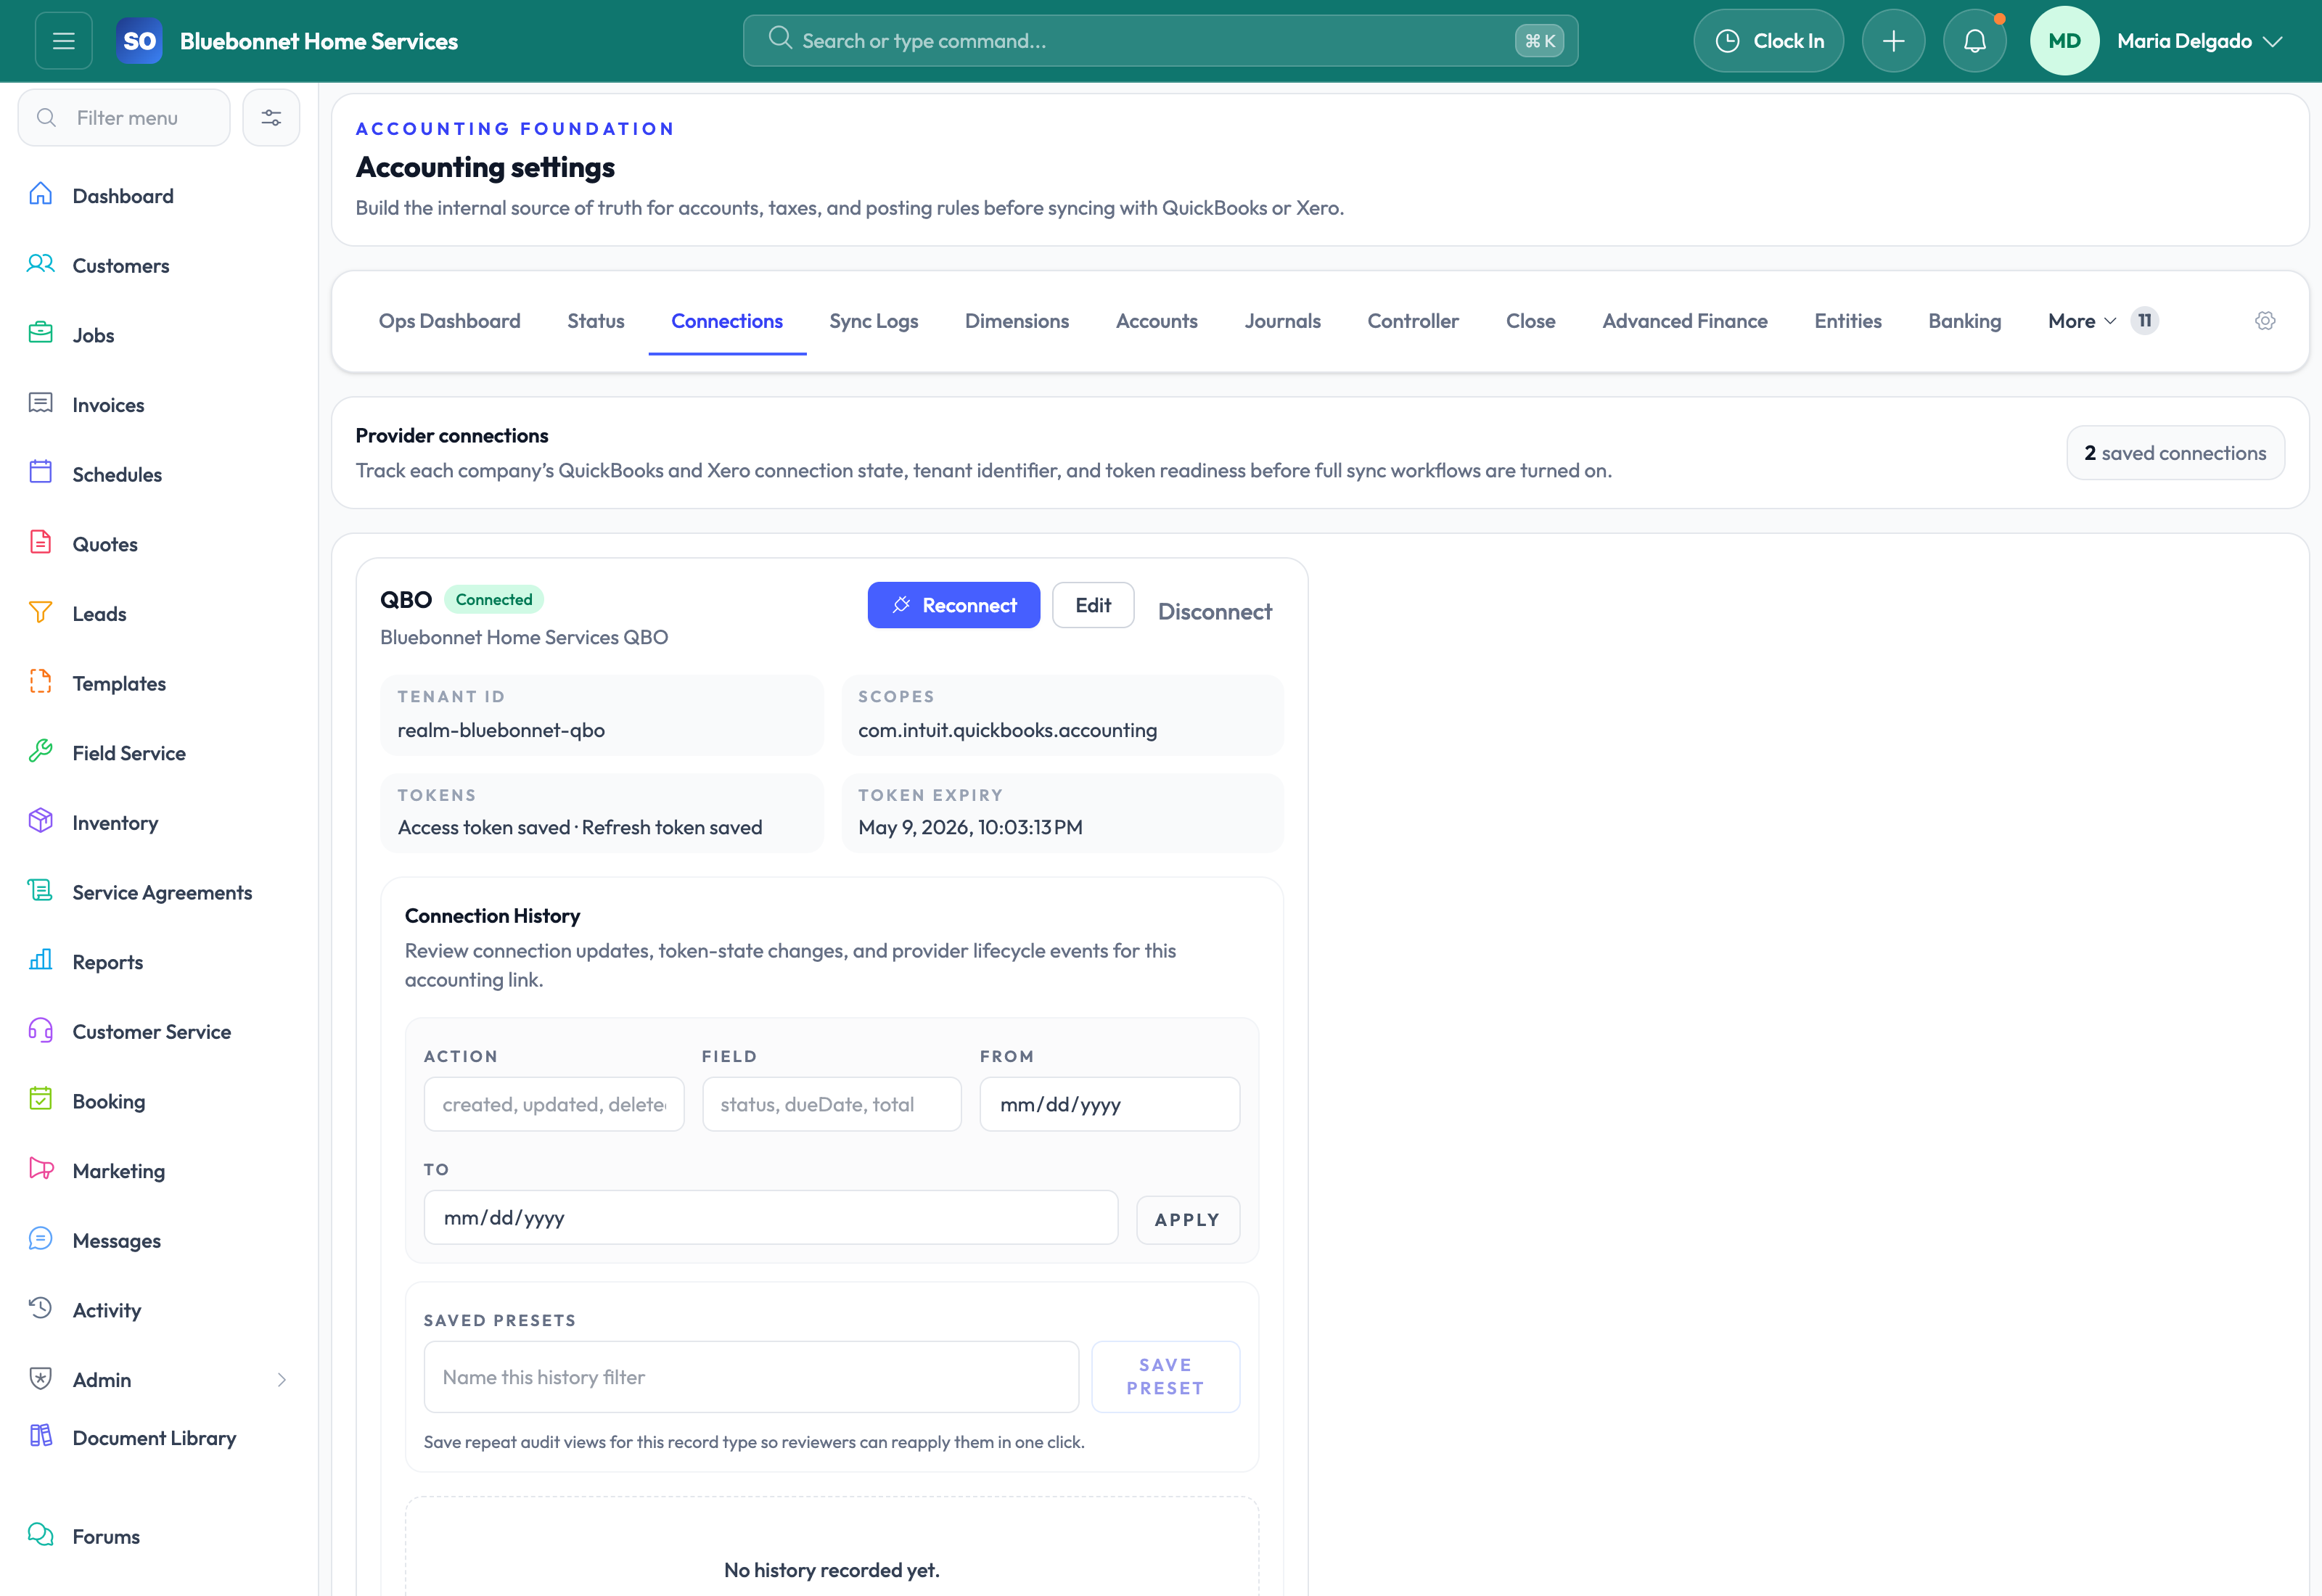Click the SAVE PRESET button
2322x1596 pixels.
tap(1166, 1377)
